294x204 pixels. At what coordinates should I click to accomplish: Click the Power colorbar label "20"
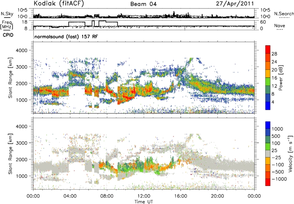pos(274,70)
